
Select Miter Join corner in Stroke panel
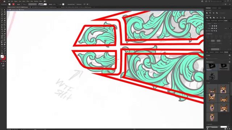tap(212, 28)
